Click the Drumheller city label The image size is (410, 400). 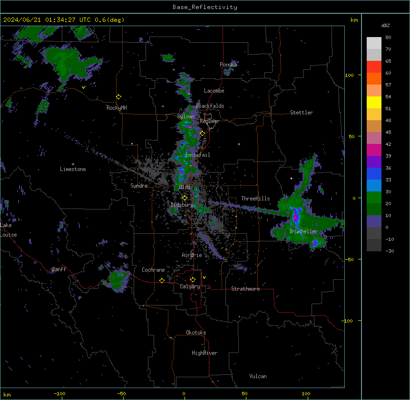point(303,231)
